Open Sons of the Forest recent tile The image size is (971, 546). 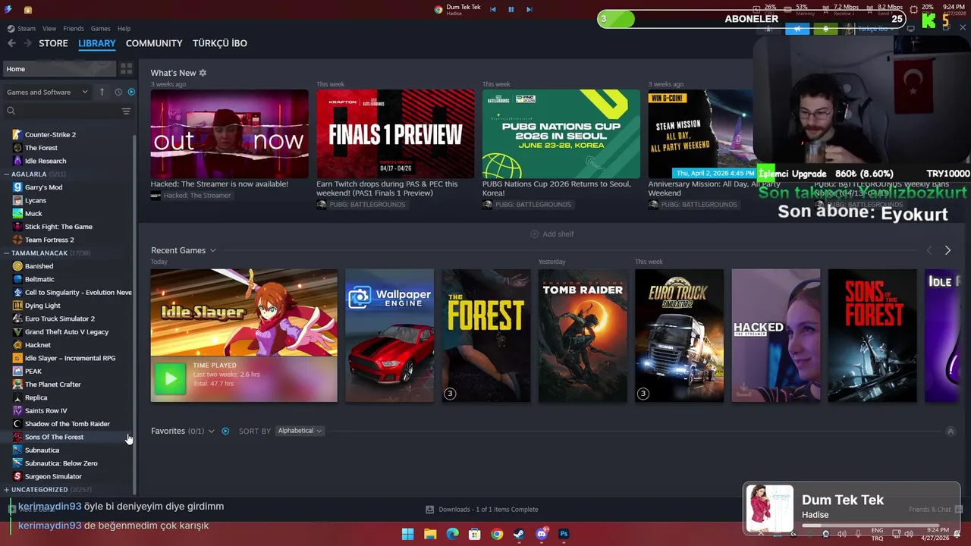coord(872,335)
